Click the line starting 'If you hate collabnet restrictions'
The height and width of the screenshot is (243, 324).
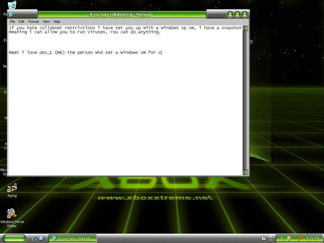coord(125,28)
